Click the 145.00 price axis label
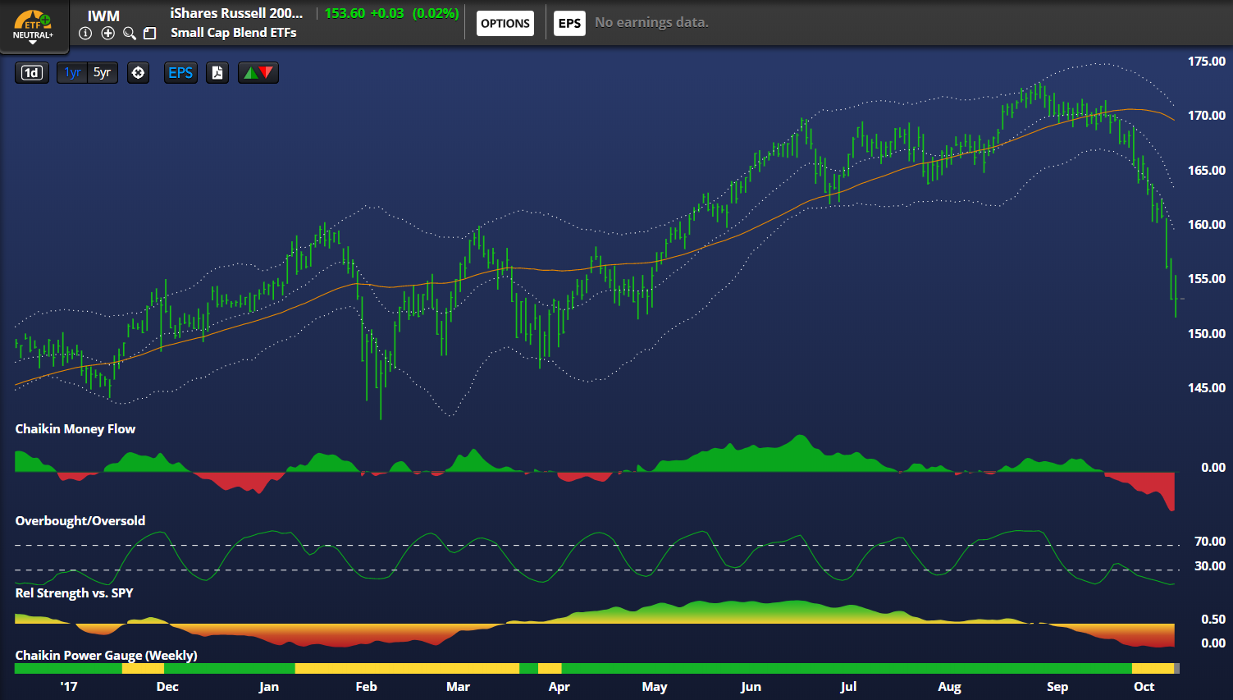 (1207, 388)
